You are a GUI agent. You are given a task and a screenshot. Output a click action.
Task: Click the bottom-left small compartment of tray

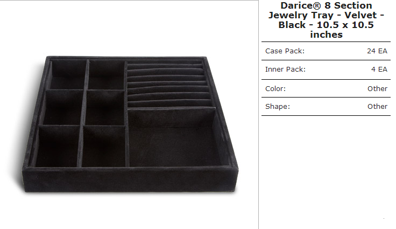57,146
